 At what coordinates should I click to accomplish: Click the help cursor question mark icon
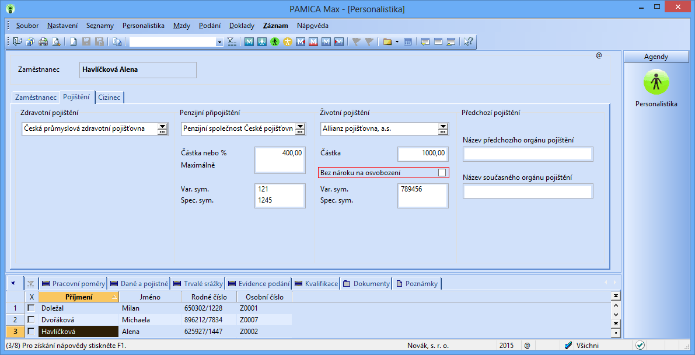468,41
